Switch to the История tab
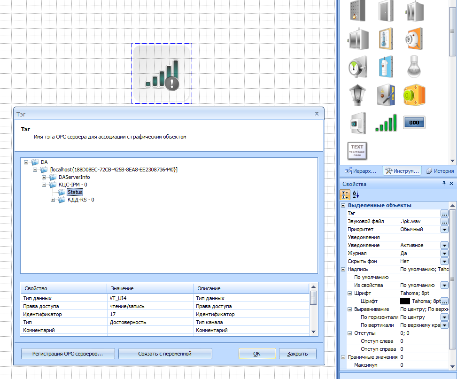Viewport: 457px width, 379px height. click(x=439, y=171)
